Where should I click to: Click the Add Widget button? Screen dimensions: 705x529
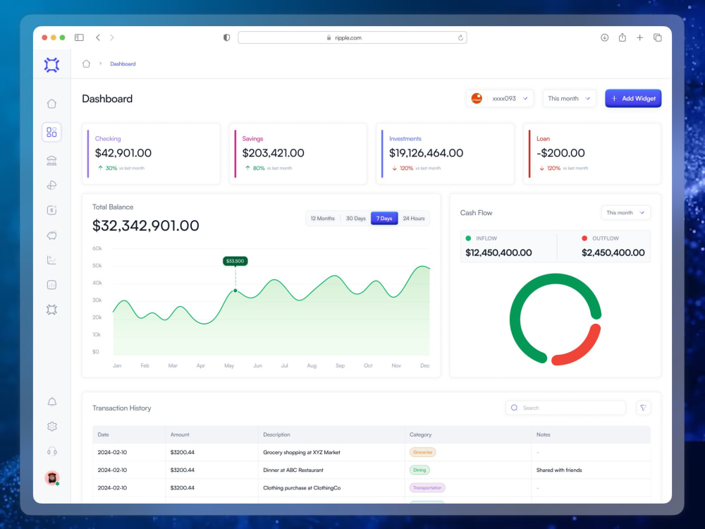(632, 98)
